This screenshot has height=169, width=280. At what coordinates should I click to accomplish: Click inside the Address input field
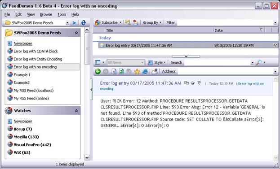pyautogui.click(x=225, y=72)
